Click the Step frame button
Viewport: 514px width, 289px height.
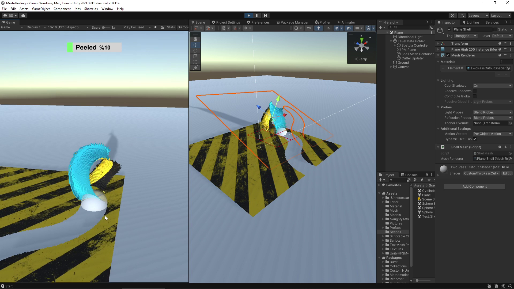(265, 16)
